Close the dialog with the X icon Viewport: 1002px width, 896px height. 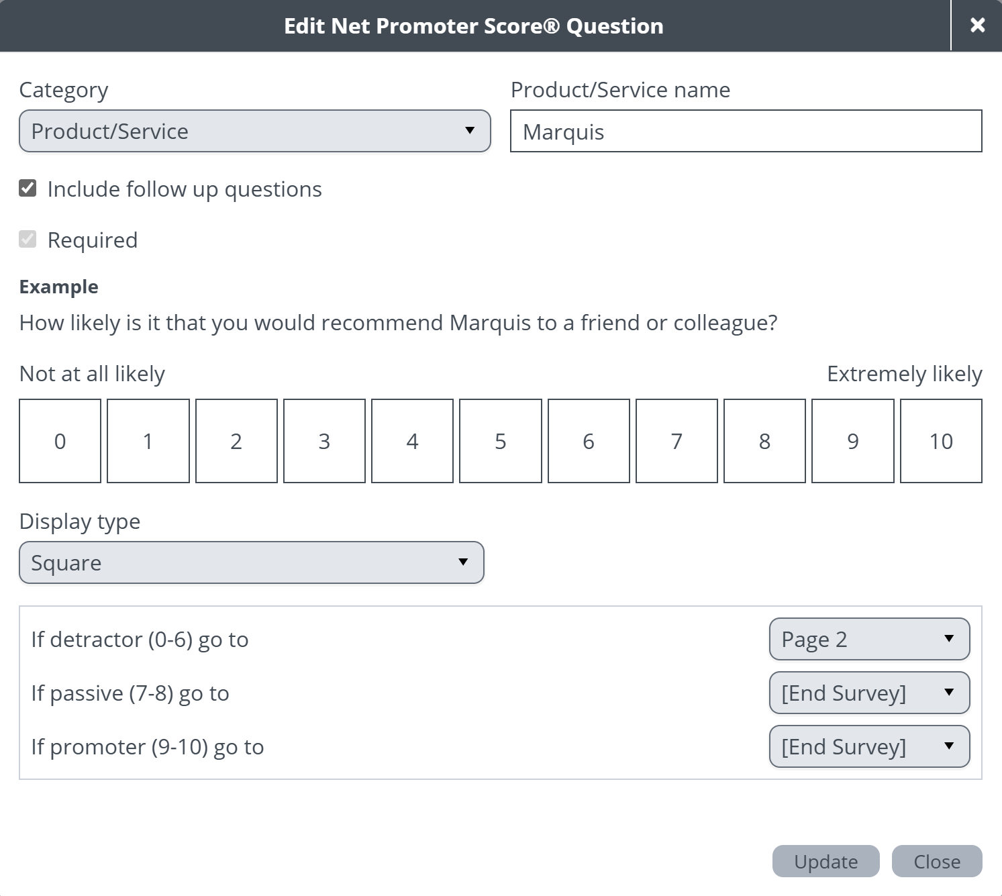pyautogui.click(x=977, y=26)
